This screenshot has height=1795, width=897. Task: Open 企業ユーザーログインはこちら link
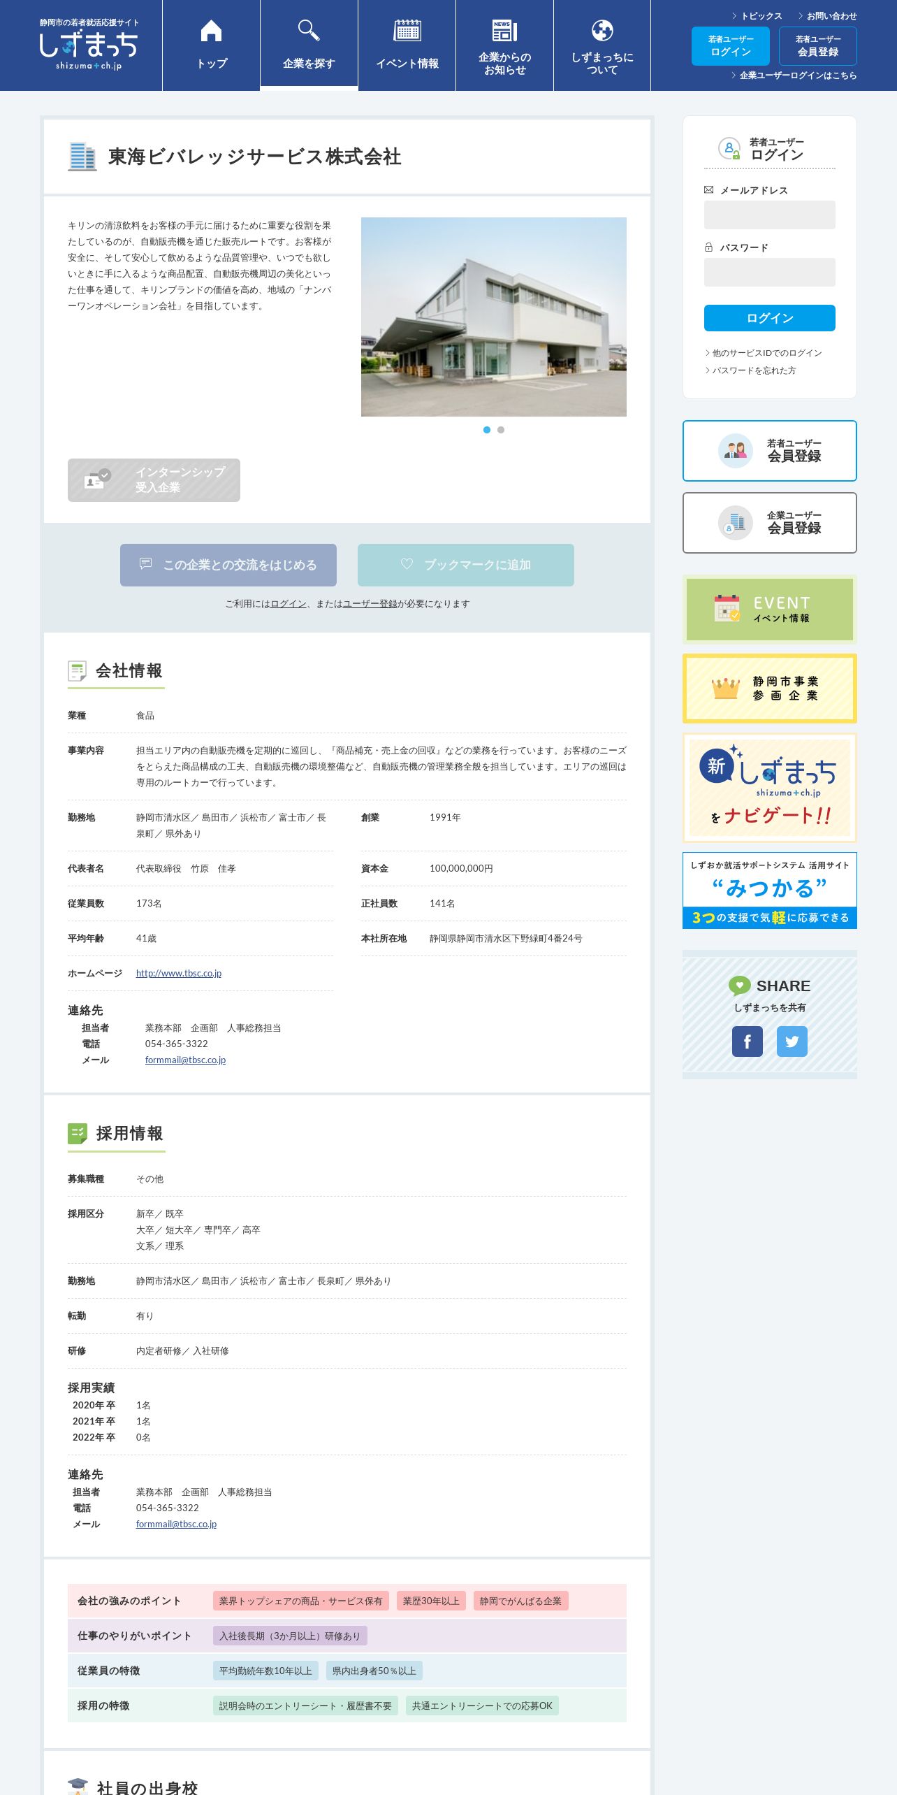point(794,75)
